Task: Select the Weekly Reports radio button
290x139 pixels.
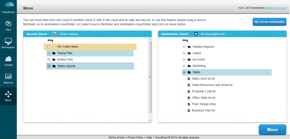Action: tap(184, 47)
